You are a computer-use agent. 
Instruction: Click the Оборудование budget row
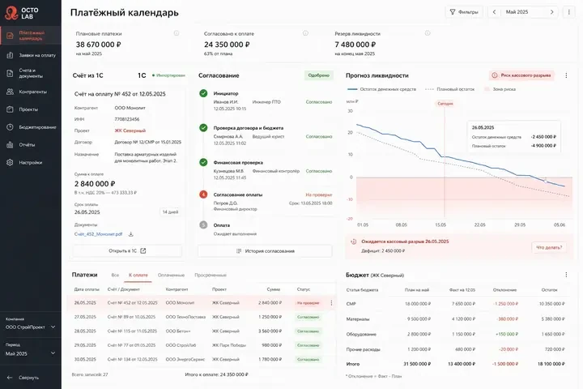click(x=457, y=334)
